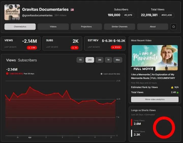Select the 1Y time range
The image size is (183, 143).
coord(109,60)
